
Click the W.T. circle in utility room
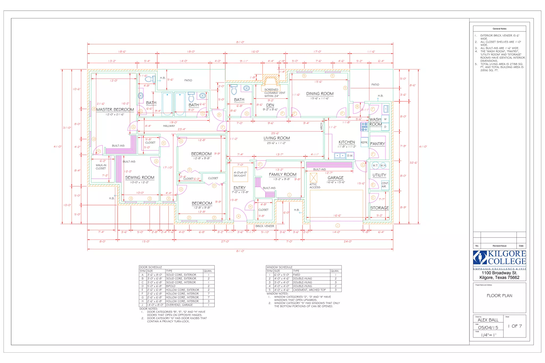pyautogui.click(x=375, y=165)
